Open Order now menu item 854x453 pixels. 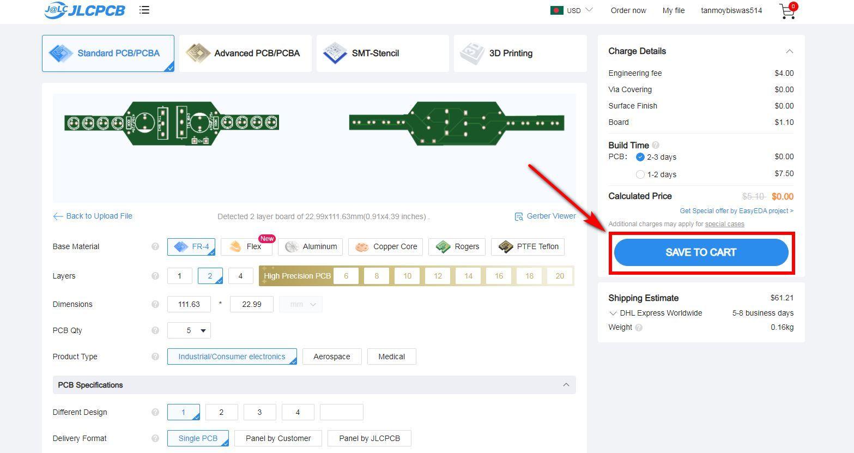pyautogui.click(x=628, y=10)
